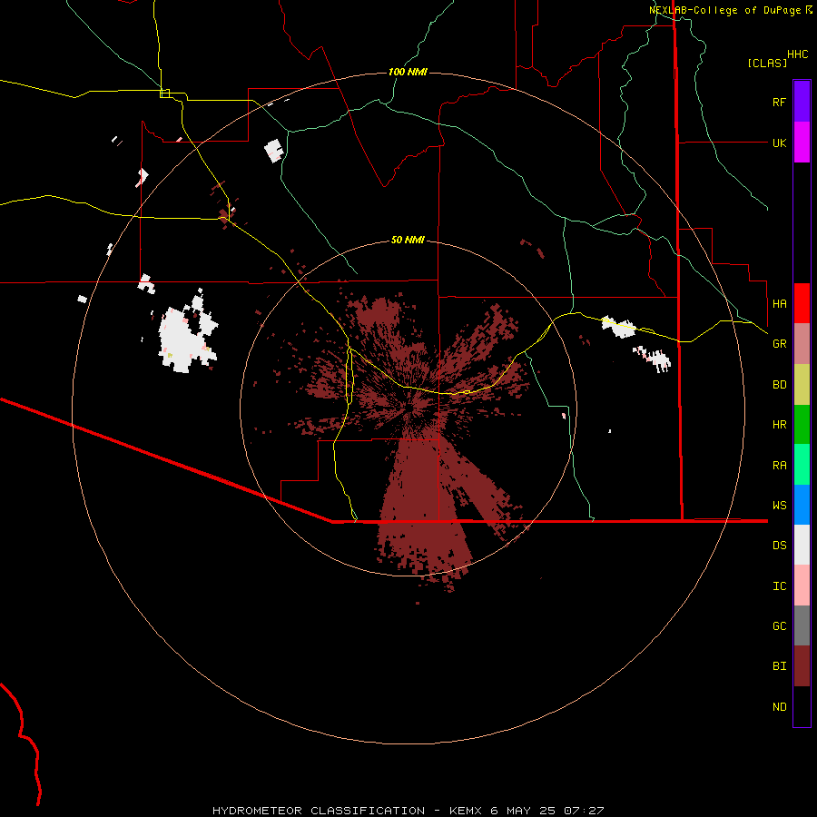Click the HA legend label
Image resolution: width=817 pixels, height=817 pixels.
click(779, 304)
